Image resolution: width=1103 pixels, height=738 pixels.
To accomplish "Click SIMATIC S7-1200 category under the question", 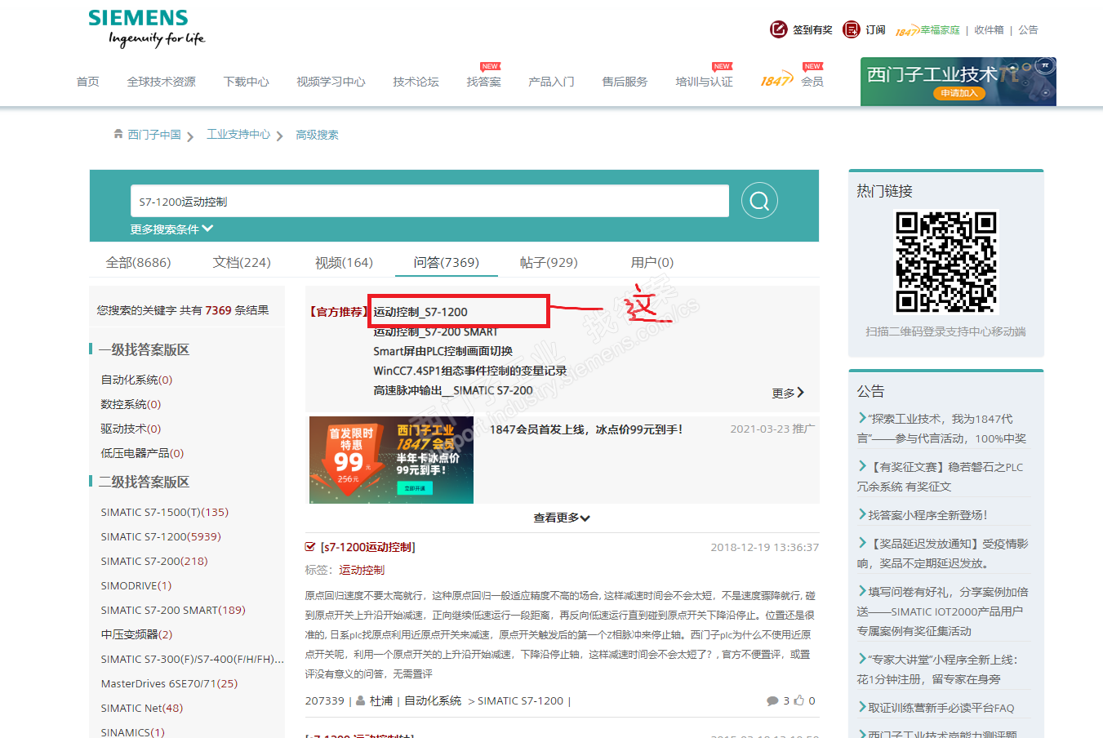I will [520, 700].
